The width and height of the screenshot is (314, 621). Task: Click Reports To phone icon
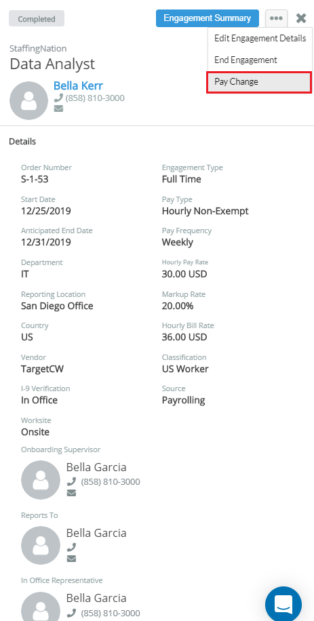tap(71, 547)
